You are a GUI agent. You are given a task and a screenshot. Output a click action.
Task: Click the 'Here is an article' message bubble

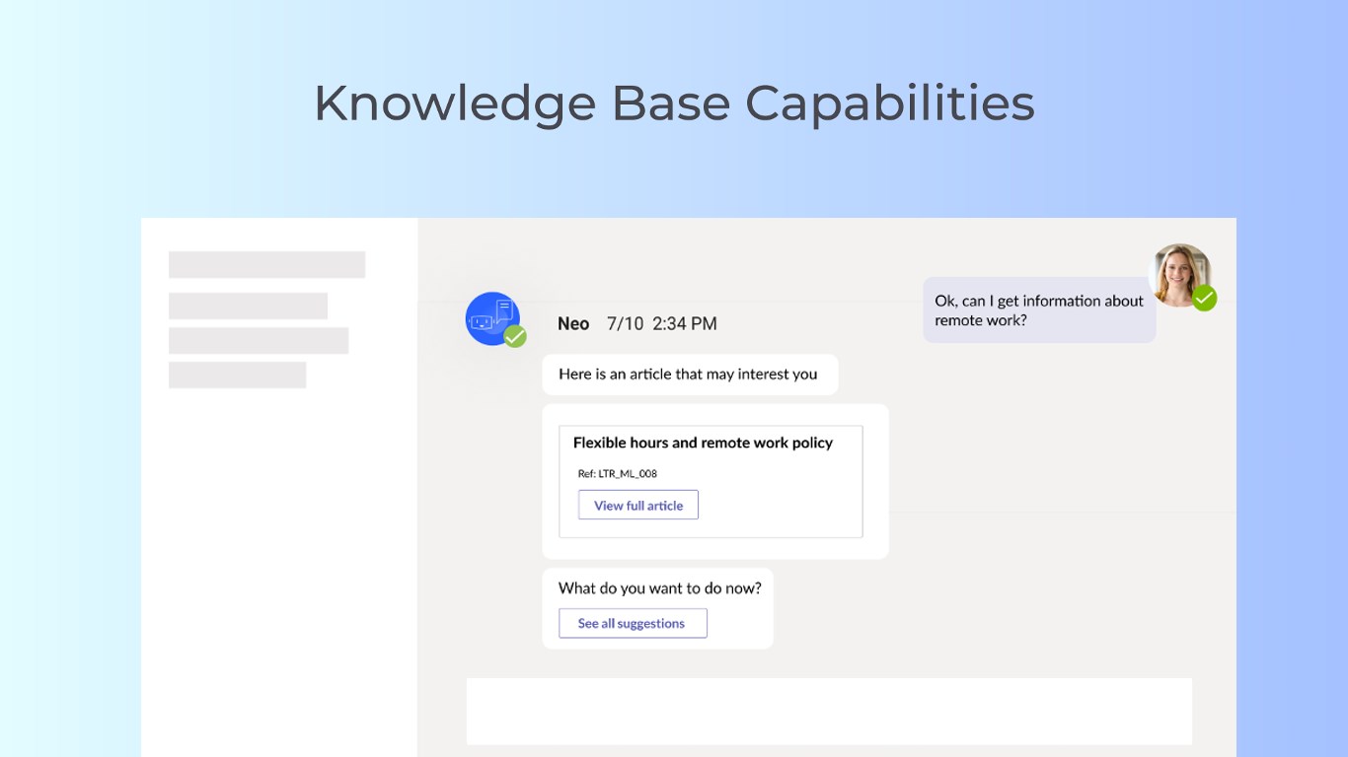point(689,375)
